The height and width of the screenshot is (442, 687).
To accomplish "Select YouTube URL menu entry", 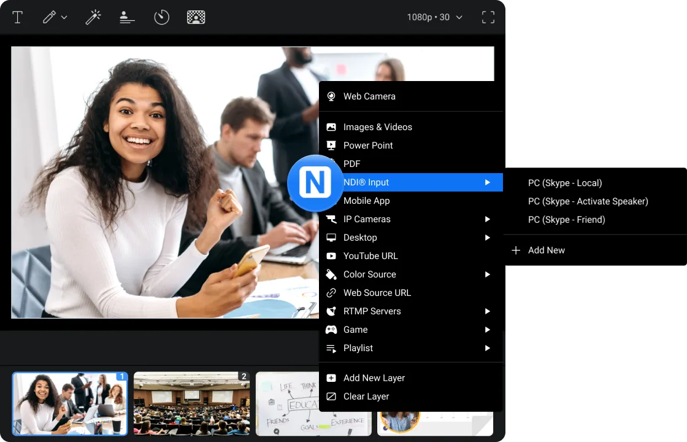I will click(x=370, y=256).
